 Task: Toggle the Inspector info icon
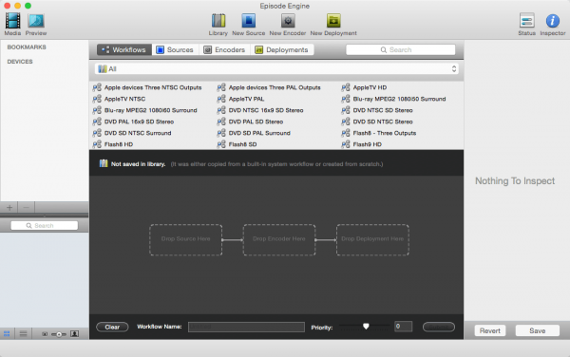[553, 21]
